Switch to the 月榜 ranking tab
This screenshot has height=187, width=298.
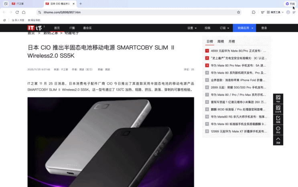(232, 41)
